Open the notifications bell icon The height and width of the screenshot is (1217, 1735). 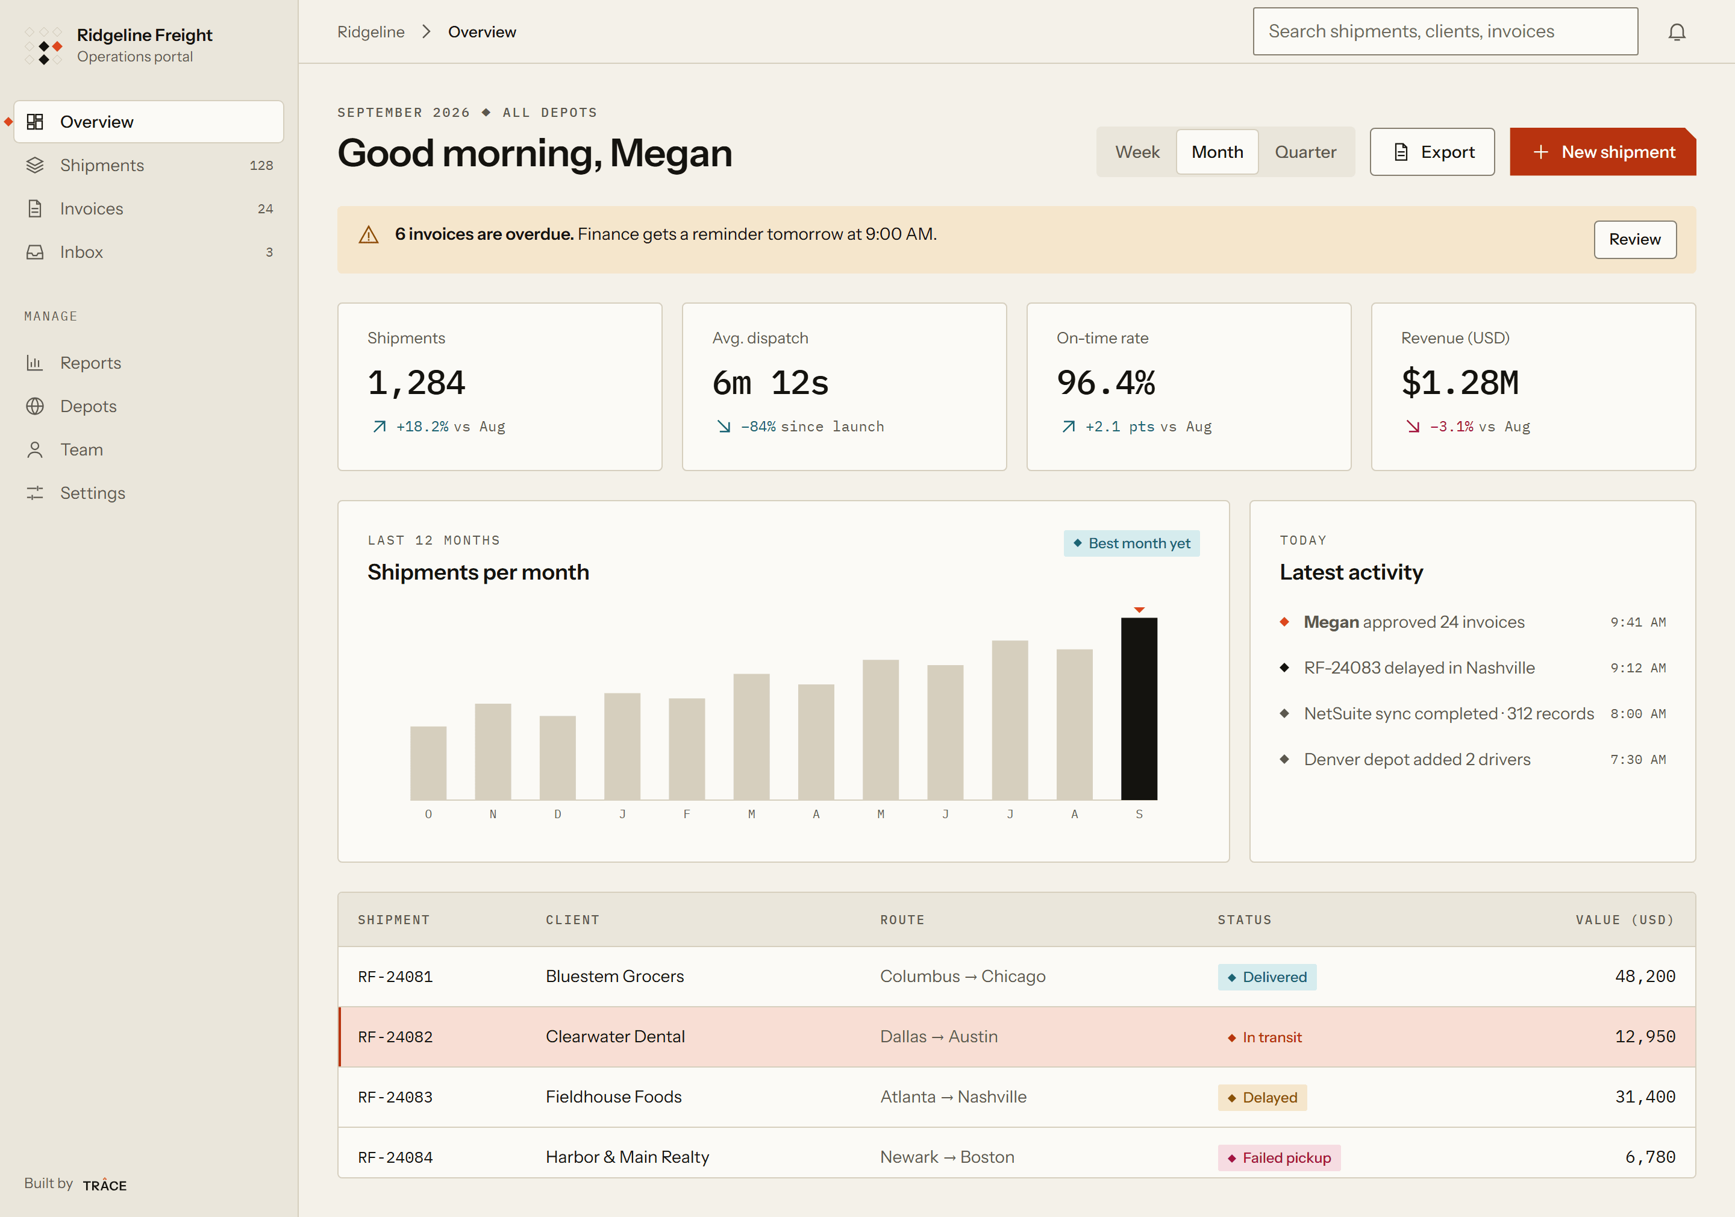[x=1677, y=32]
